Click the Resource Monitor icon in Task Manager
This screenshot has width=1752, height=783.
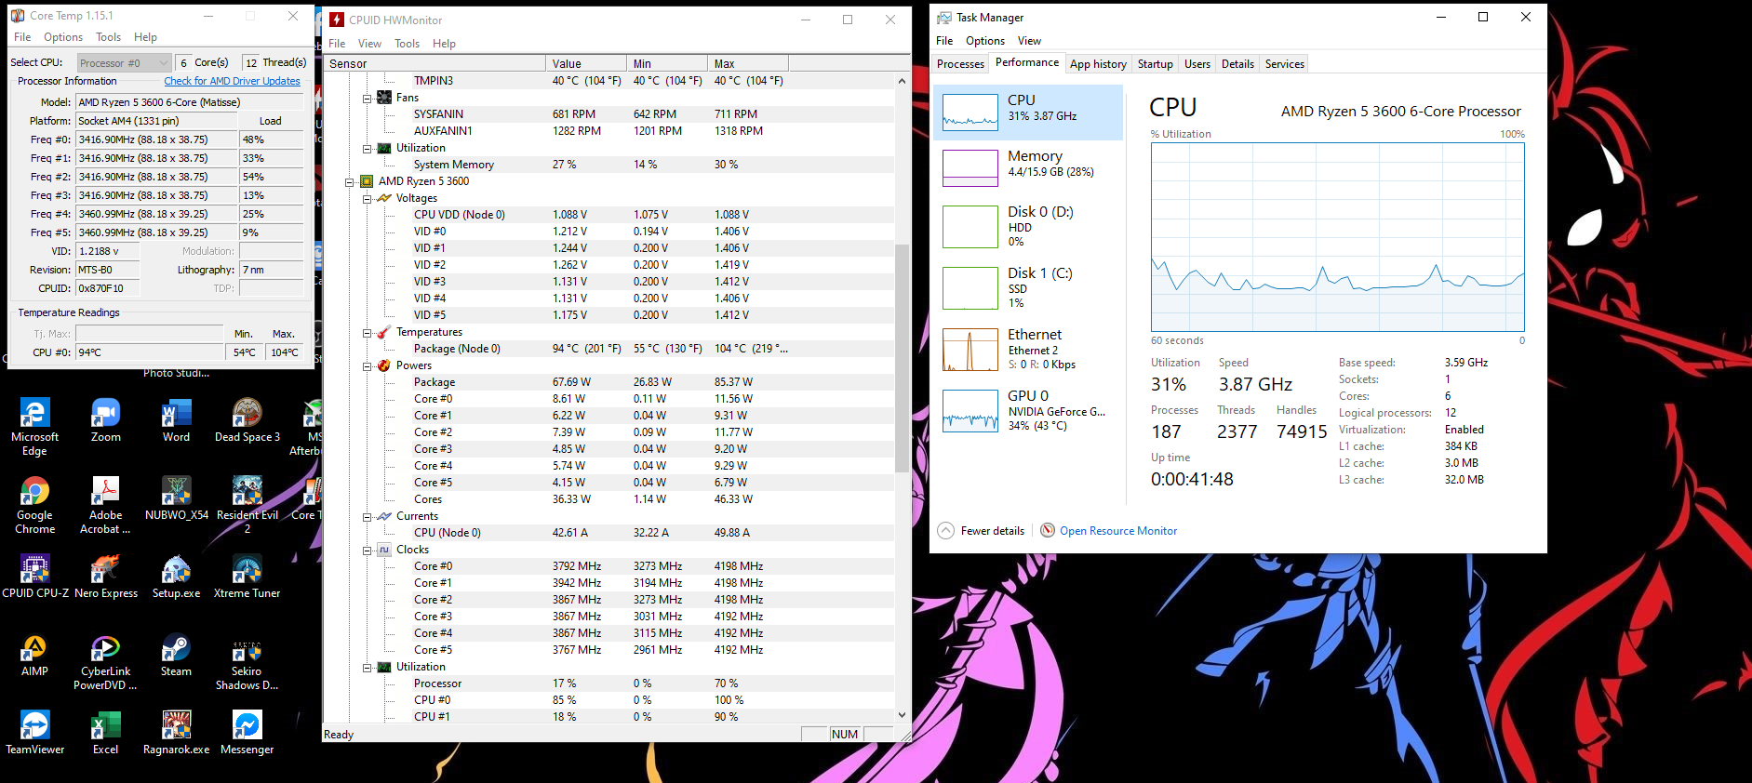point(1048,530)
